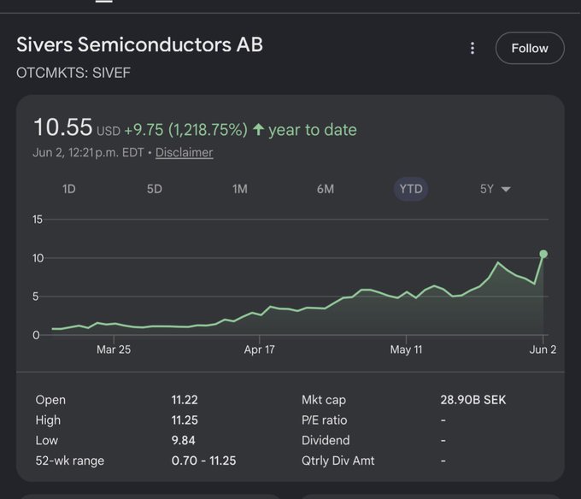Select the 6M chart range
Image resolution: width=581 pixels, height=499 pixels.
[x=326, y=189]
